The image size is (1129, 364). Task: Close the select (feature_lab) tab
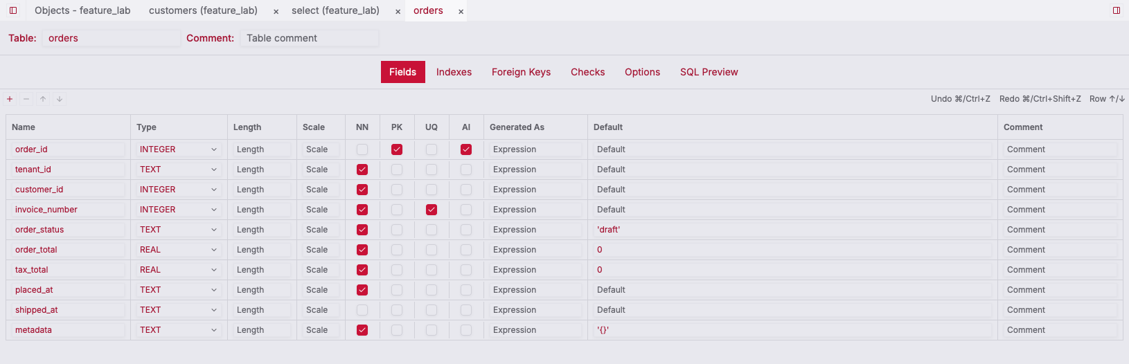[398, 12]
